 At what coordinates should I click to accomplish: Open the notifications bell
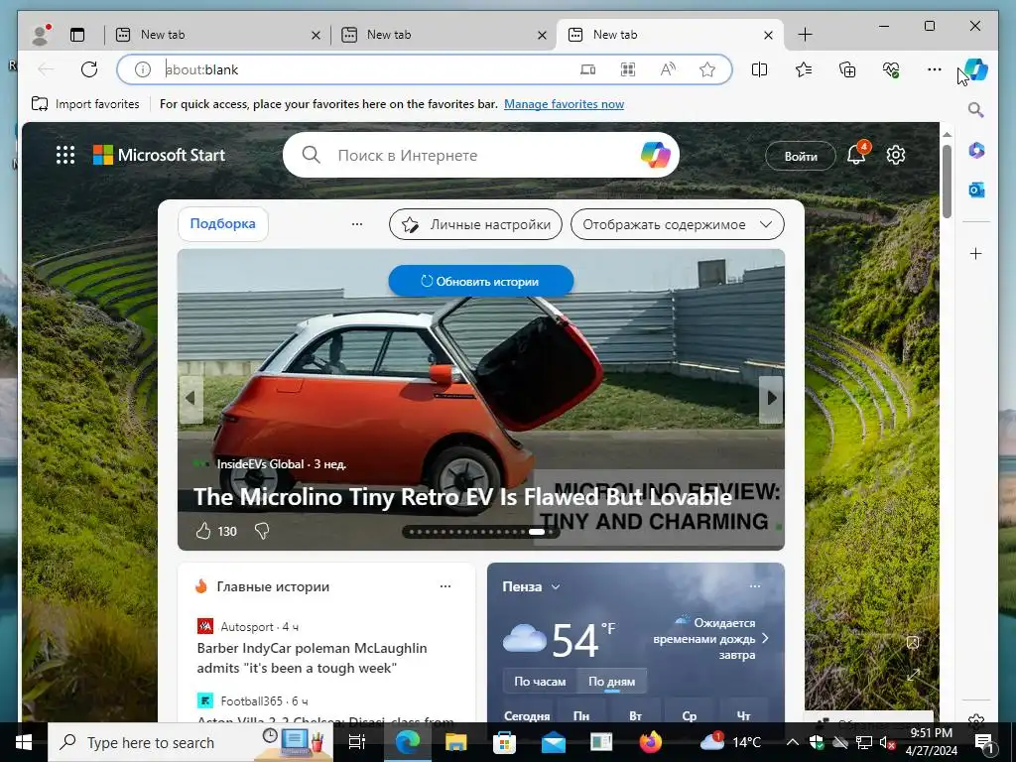(856, 155)
